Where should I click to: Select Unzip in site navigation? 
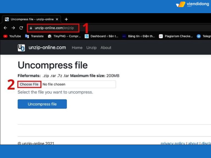[91, 48]
